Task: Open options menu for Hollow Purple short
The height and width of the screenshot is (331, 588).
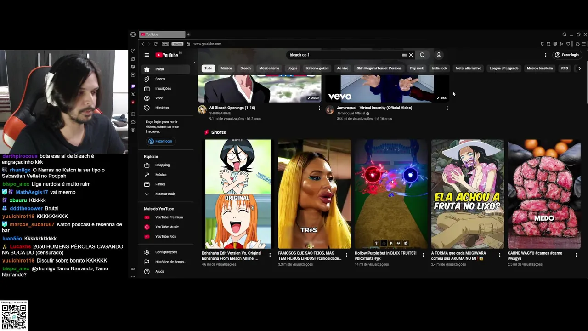Action: point(423,255)
